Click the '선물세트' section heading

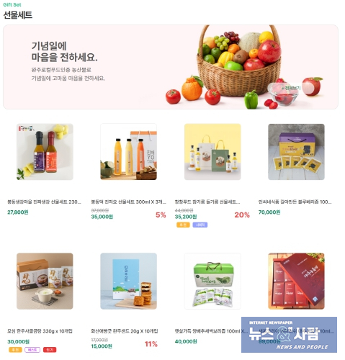[18, 15]
